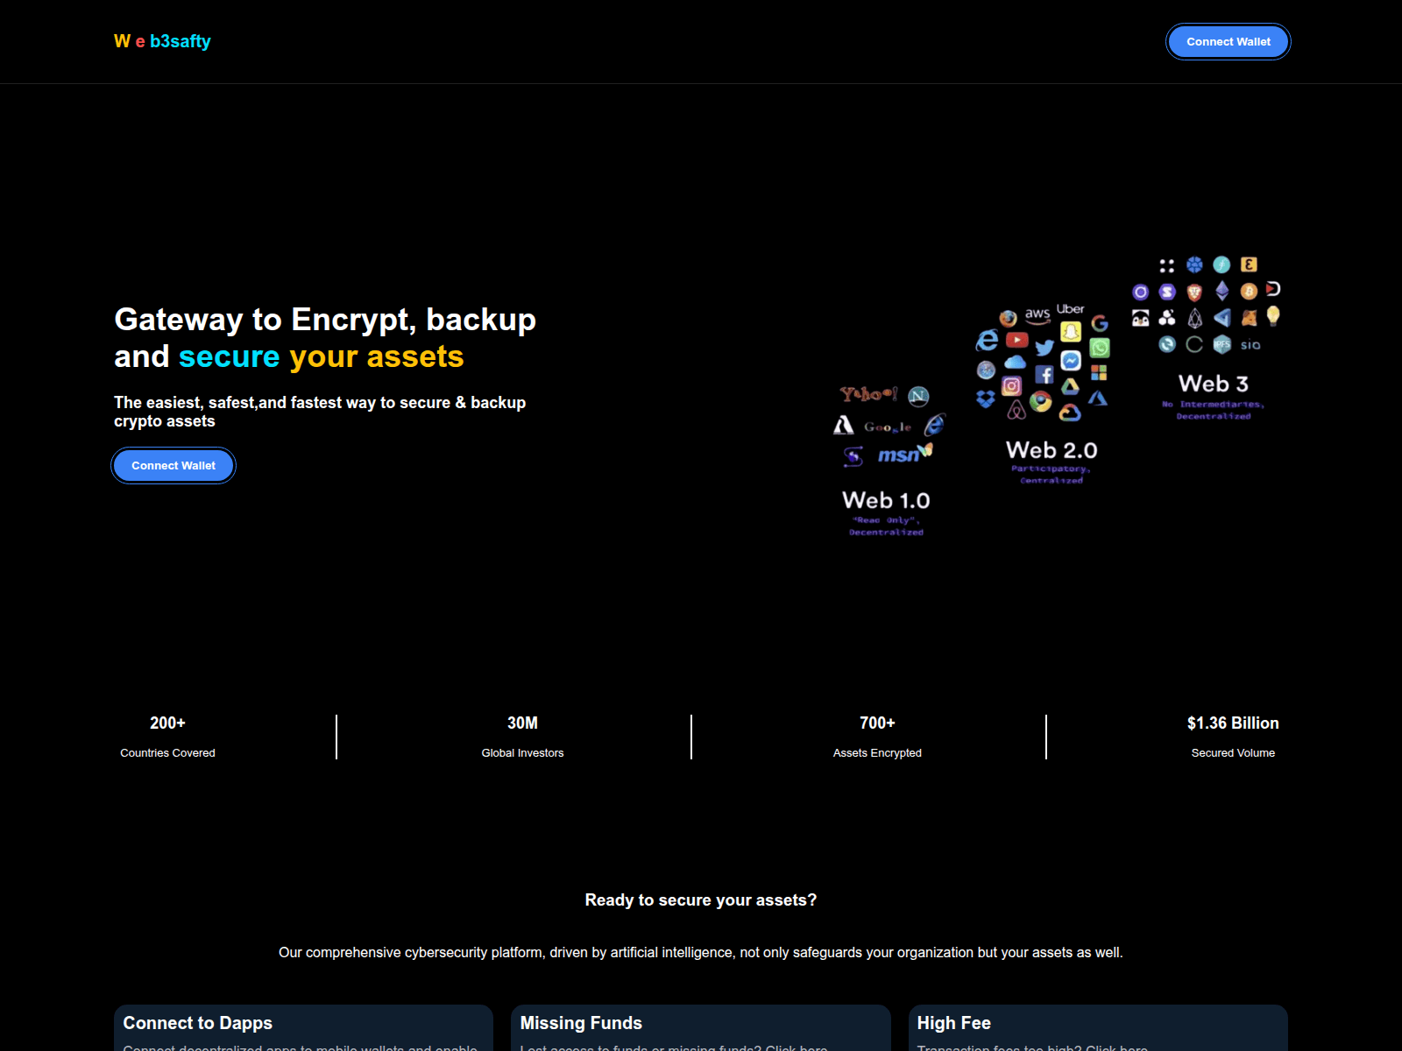Open the Missing Funds card
Image resolution: width=1402 pixels, height=1051 pixels.
[x=701, y=1028]
